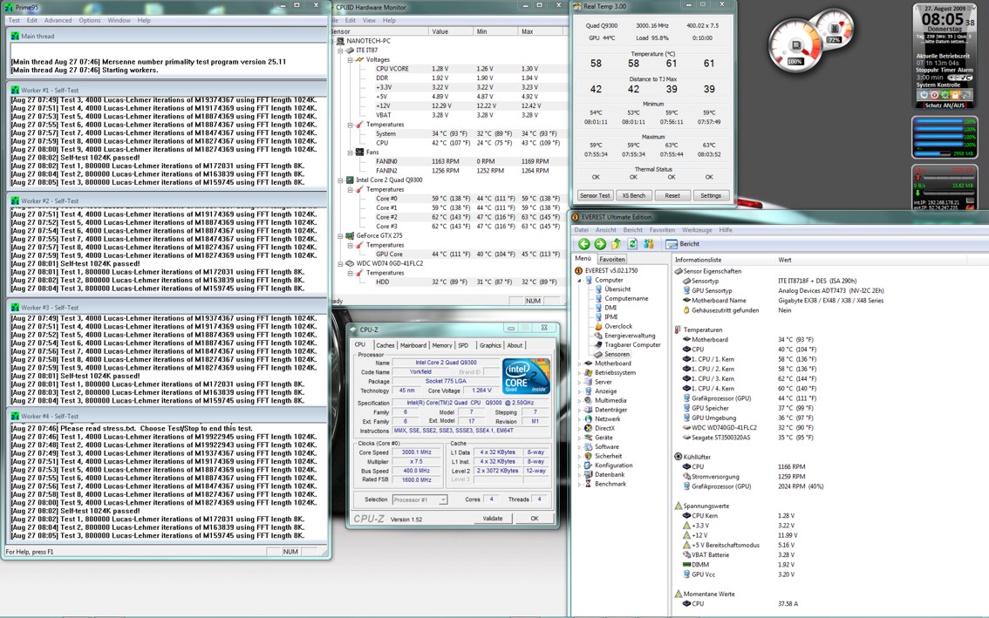Screen dimensions: 989x618
Task: Switch to the Memory tab in CPU-Z
Action: [441, 345]
